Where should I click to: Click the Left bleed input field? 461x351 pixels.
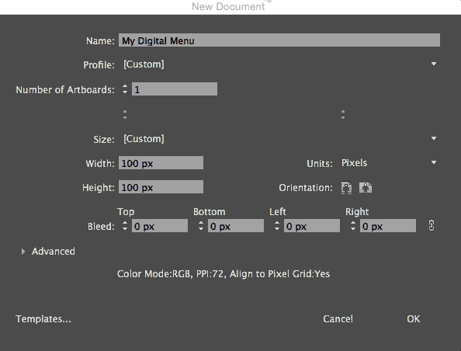tap(312, 226)
